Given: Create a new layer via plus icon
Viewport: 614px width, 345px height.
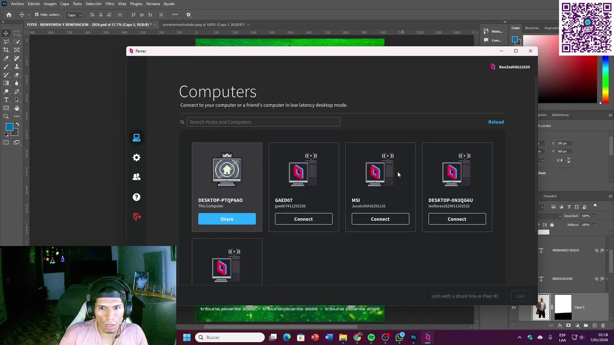Looking at the screenshot, I should point(594,325).
